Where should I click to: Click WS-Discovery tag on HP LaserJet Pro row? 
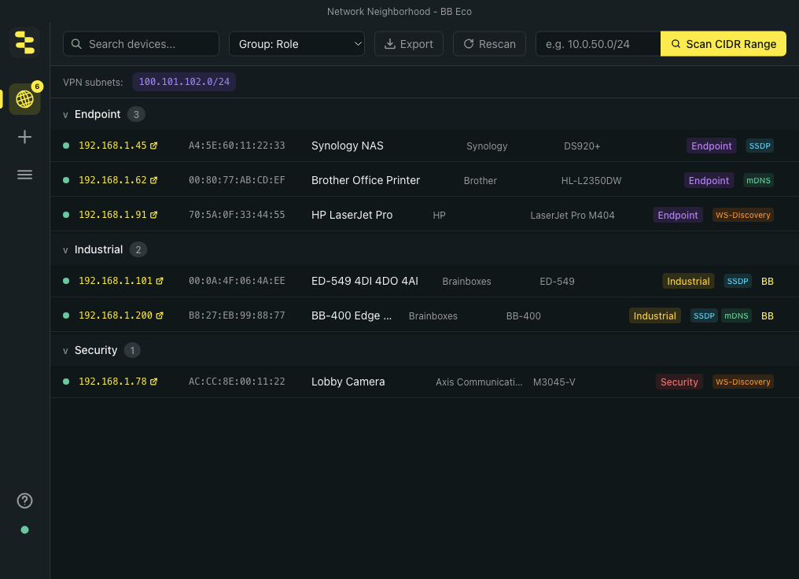coord(743,215)
